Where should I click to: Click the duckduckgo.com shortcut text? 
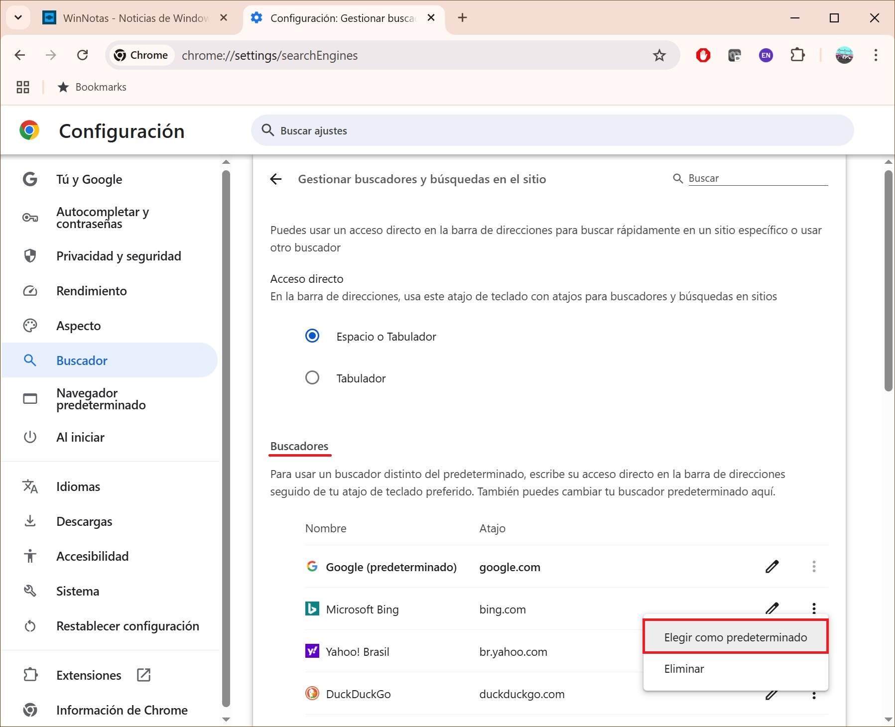tap(522, 694)
